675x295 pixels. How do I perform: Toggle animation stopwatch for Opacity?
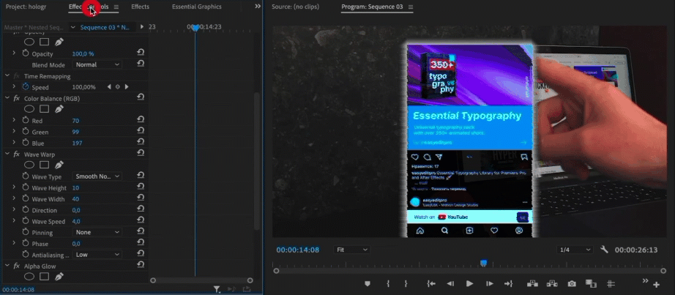25,53
